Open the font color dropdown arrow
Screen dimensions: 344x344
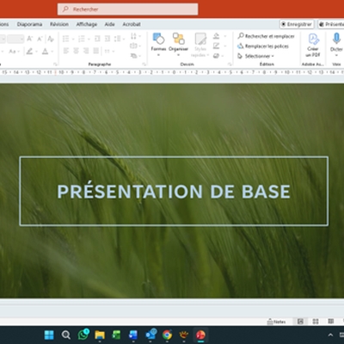tap(52, 52)
